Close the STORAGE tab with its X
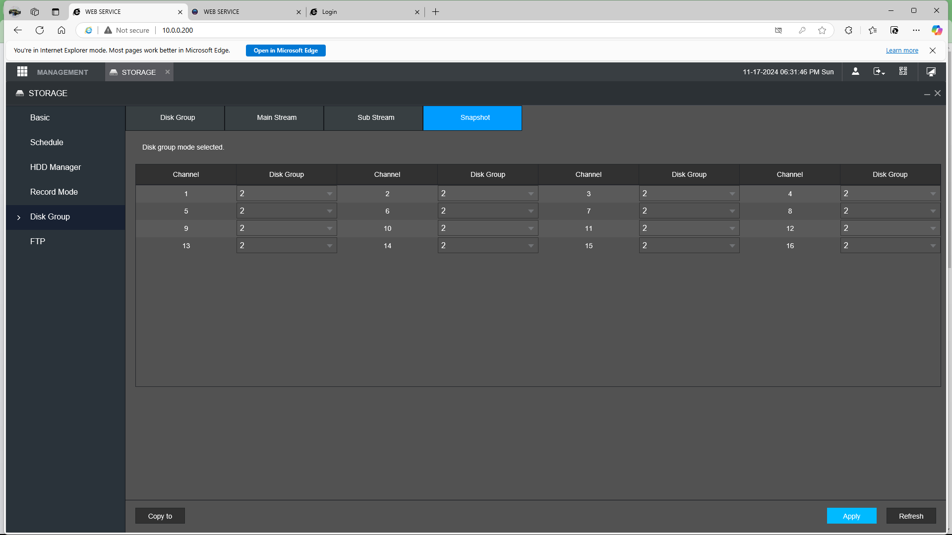 (168, 72)
